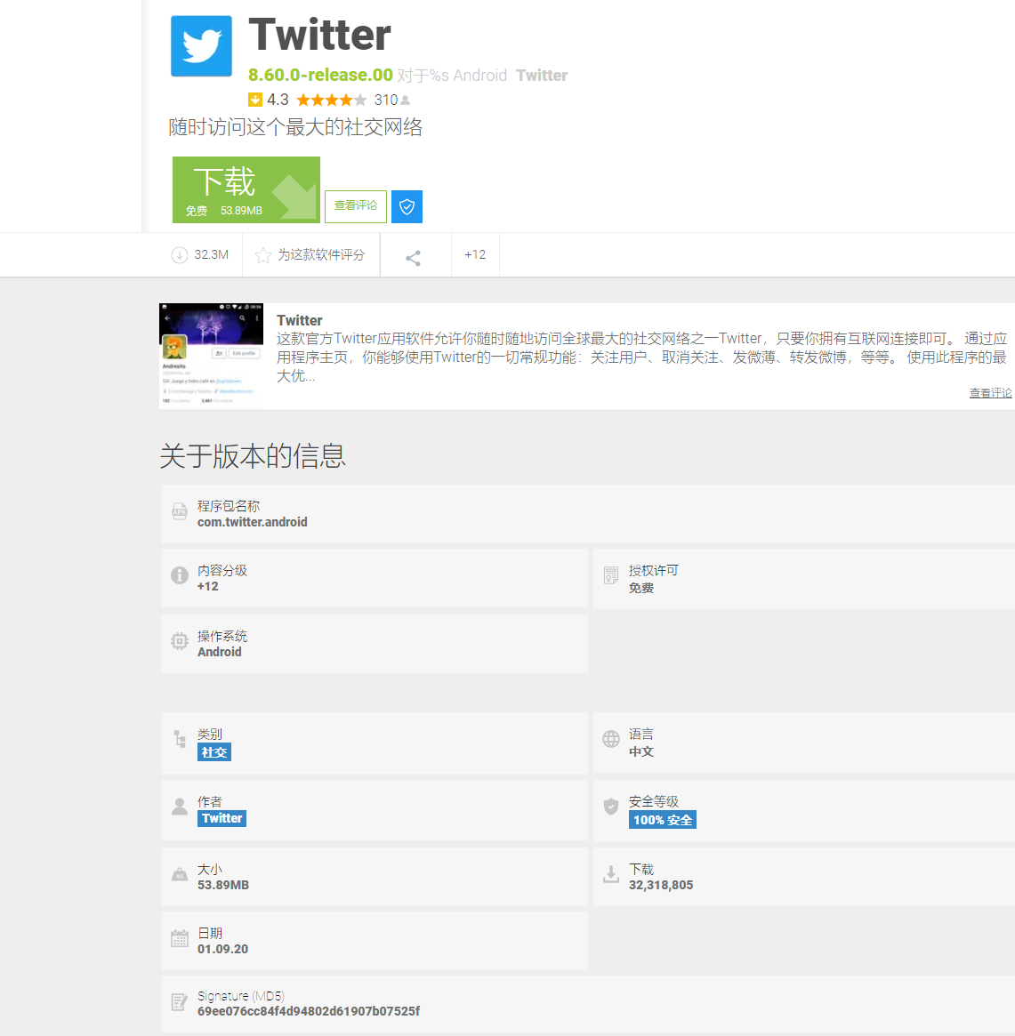Click the Twitter developer link beside version
Screen dimensions: 1015x1036
pyautogui.click(x=542, y=76)
